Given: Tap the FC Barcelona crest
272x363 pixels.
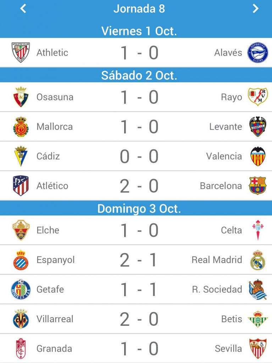Looking at the screenshot, I should coord(257,186).
